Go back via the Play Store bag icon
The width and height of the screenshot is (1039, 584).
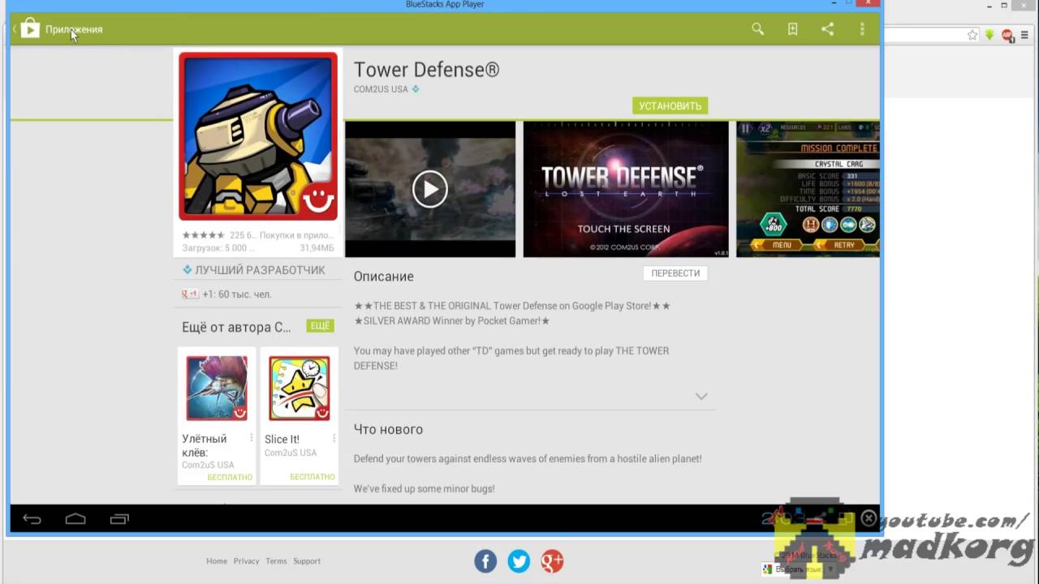pyautogui.click(x=30, y=29)
